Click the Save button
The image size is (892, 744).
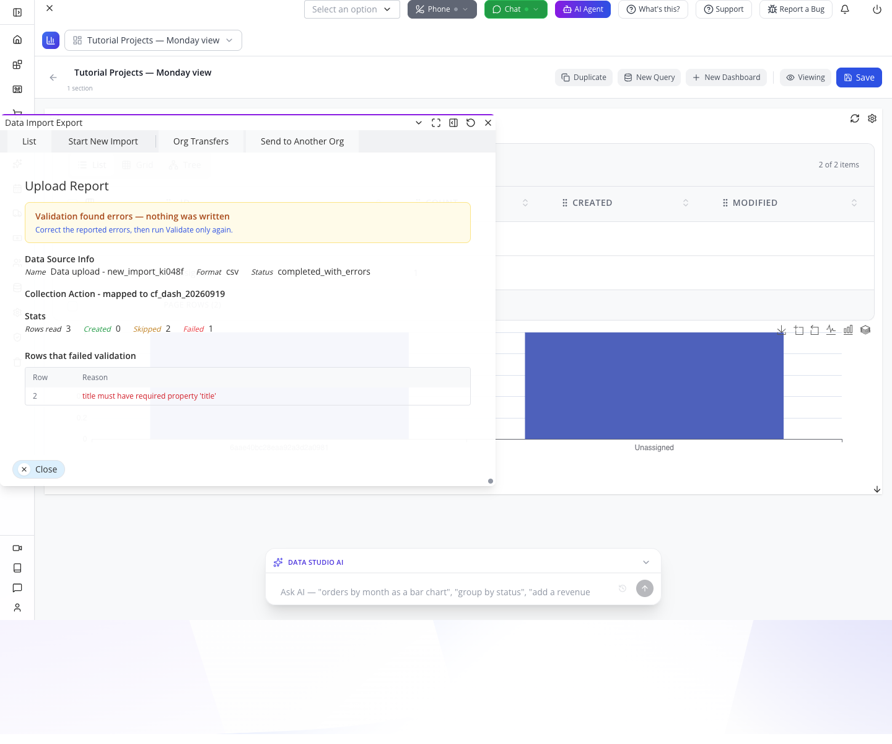tap(859, 77)
